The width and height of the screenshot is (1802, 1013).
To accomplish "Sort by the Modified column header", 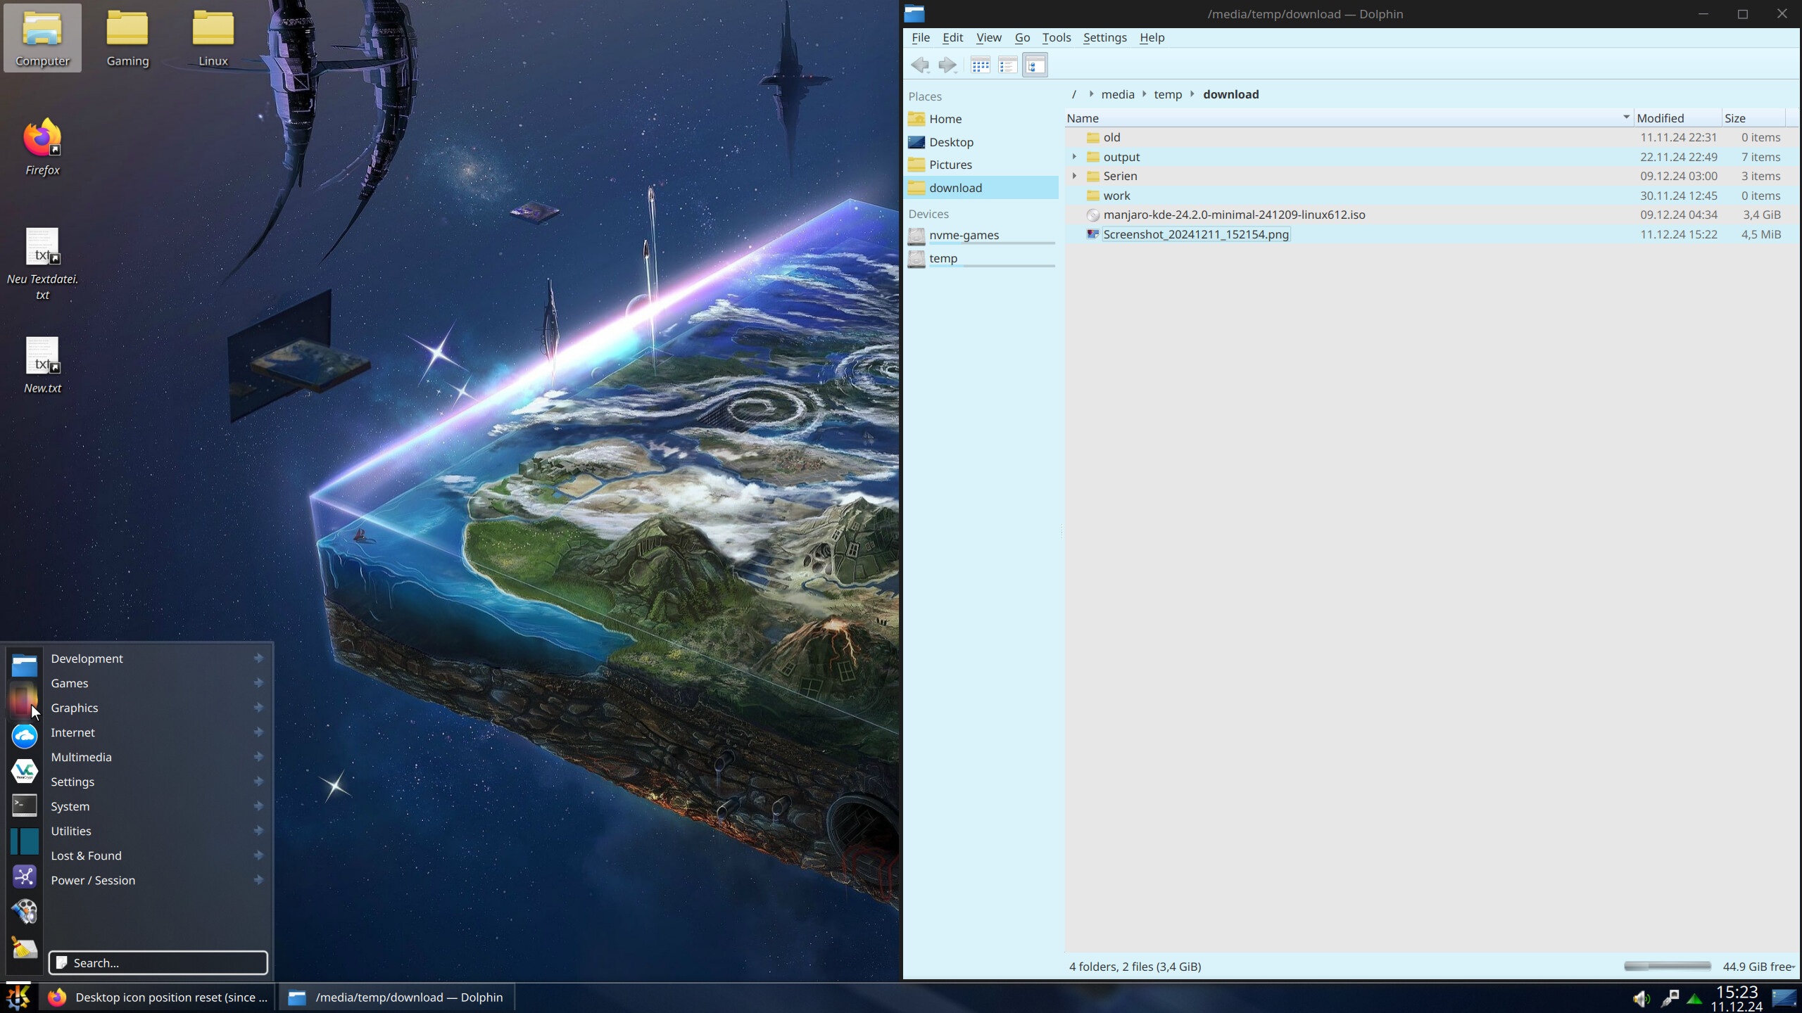I will pyautogui.click(x=1677, y=118).
